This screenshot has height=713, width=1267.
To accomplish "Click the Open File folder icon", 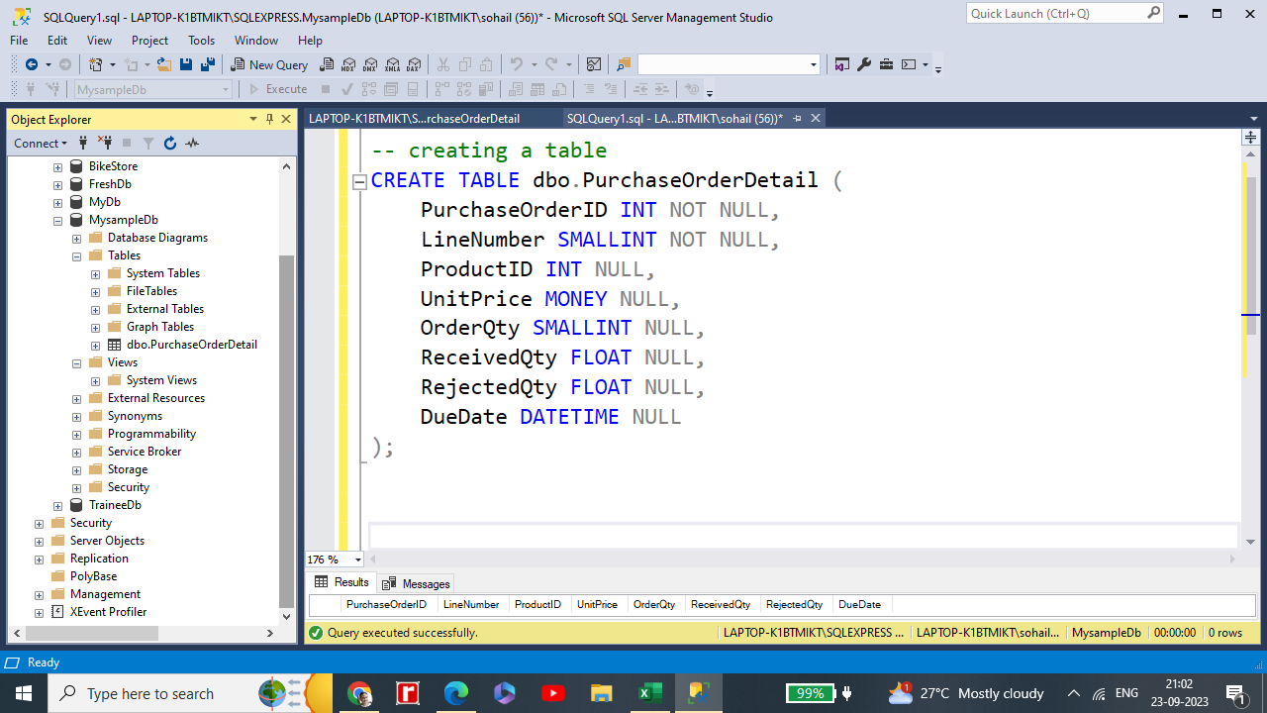I will tap(164, 64).
